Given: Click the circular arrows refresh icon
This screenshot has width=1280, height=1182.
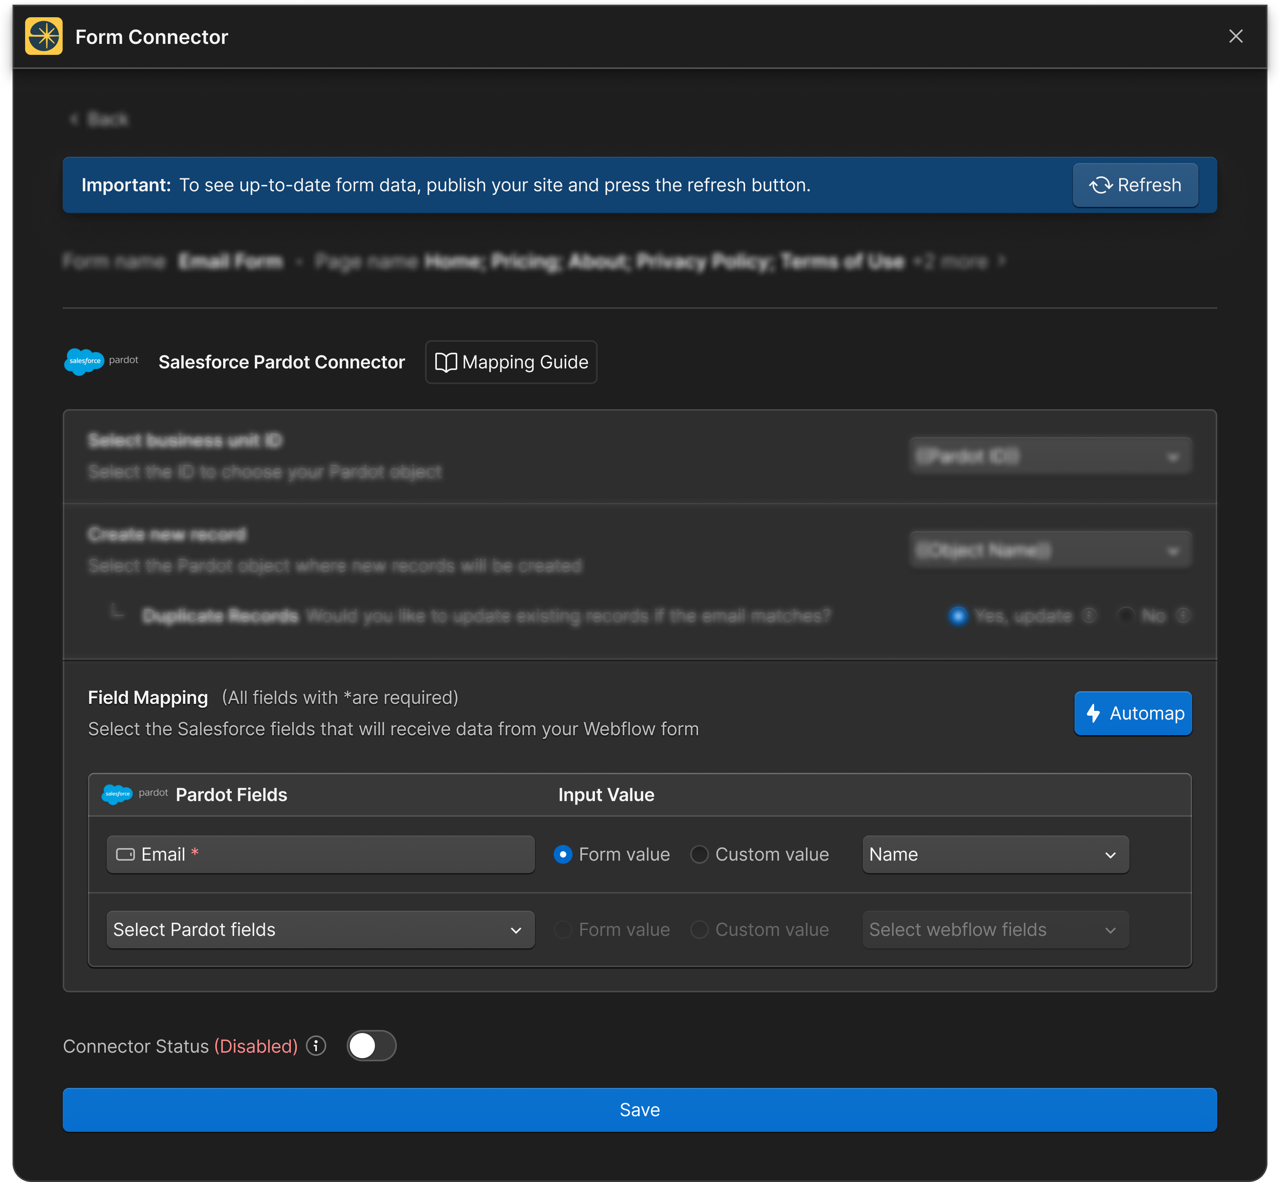Looking at the screenshot, I should click(1101, 185).
